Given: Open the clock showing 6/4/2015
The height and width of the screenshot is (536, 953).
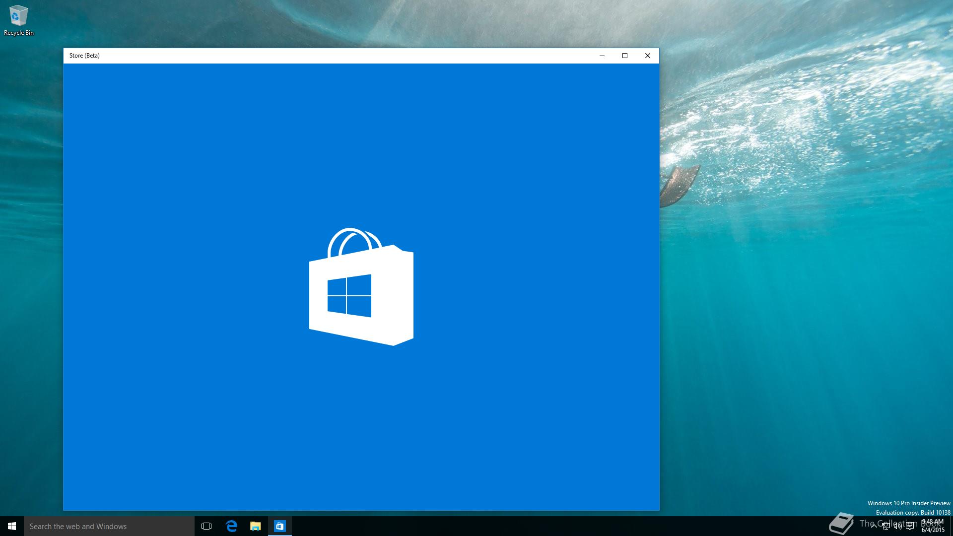Looking at the screenshot, I should 933,526.
